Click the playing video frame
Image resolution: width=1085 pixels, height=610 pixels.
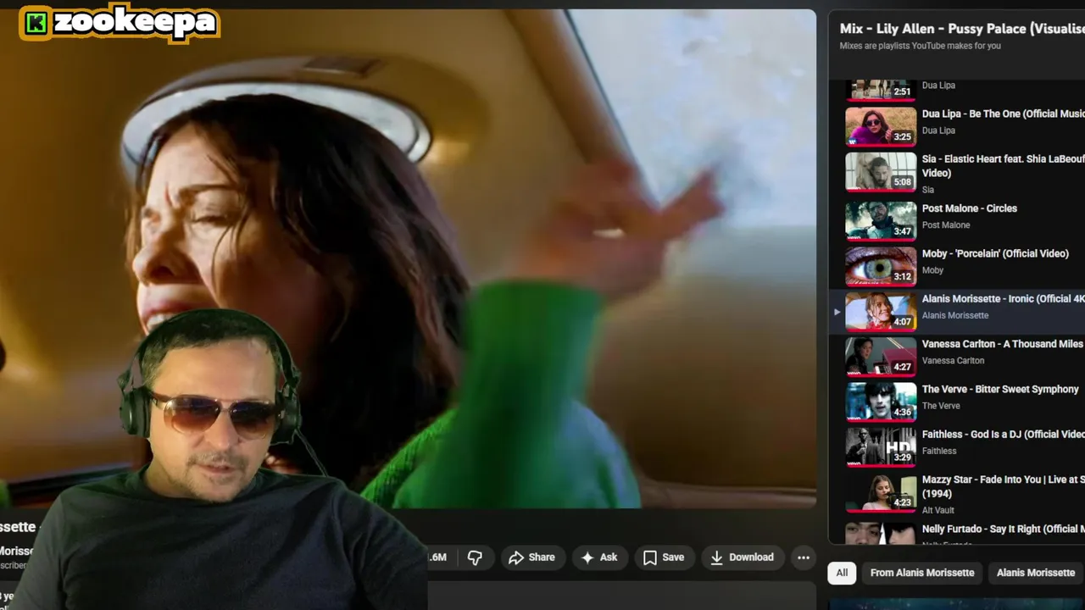pos(408,258)
